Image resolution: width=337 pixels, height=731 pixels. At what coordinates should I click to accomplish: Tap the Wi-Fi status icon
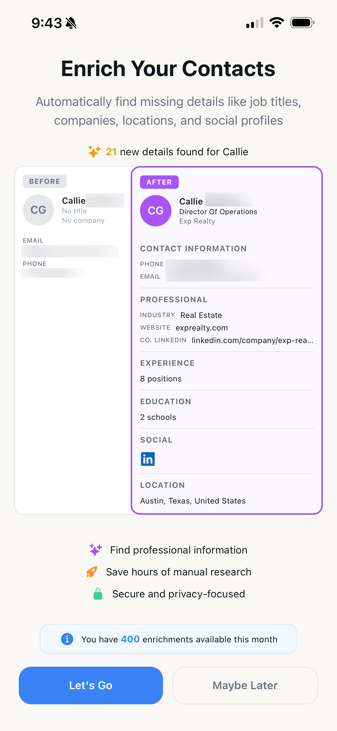(277, 23)
